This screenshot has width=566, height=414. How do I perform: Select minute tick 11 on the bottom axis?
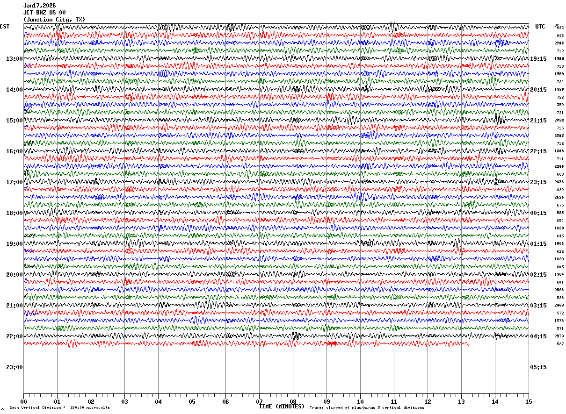coord(394,401)
